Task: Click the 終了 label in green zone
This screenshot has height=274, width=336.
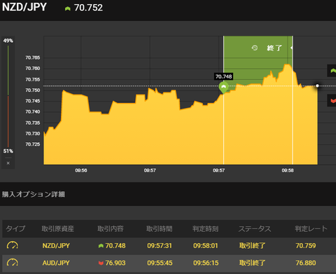Action: pos(274,48)
